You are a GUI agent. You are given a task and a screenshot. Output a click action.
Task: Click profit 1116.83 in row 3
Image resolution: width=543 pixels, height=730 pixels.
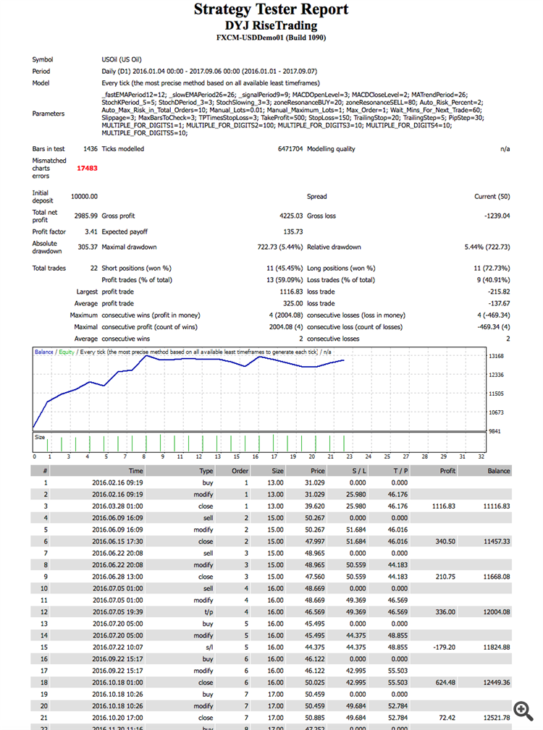click(444, 506)
